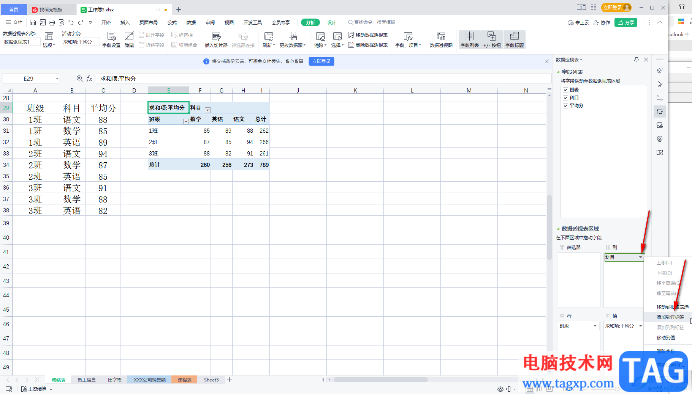The height and width of the screenshot is (394, 692).
Task: Uncheck the 科目 field checkbox
Action: [565, 98]
